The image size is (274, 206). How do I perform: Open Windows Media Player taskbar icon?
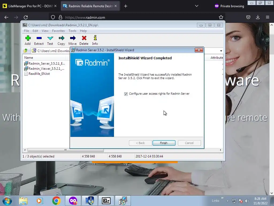coord(39,201)
